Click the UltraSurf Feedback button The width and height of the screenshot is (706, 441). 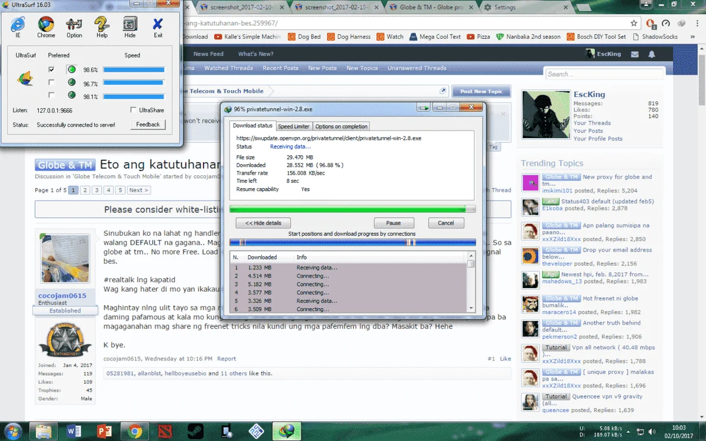pos(148,125)
